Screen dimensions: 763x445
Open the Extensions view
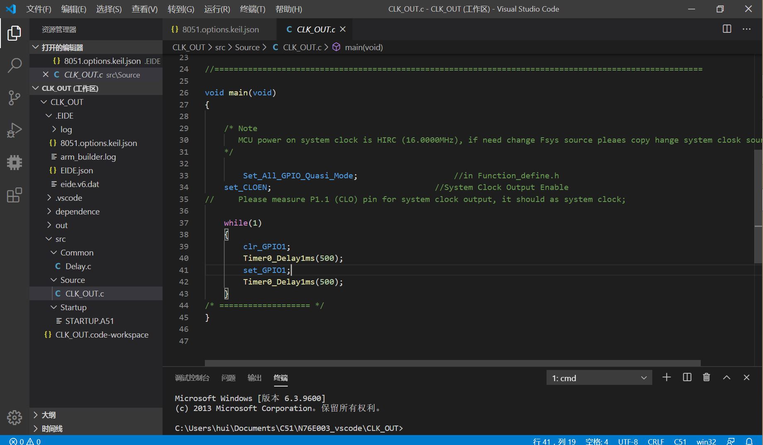coord(15,195)
